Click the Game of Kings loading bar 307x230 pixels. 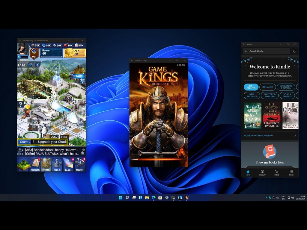159,159
